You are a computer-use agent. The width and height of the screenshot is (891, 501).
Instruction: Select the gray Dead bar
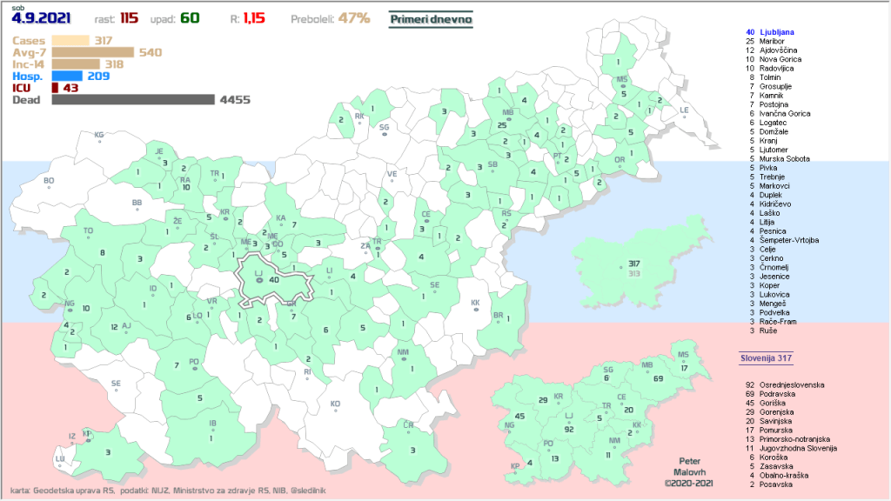point(132,100)
